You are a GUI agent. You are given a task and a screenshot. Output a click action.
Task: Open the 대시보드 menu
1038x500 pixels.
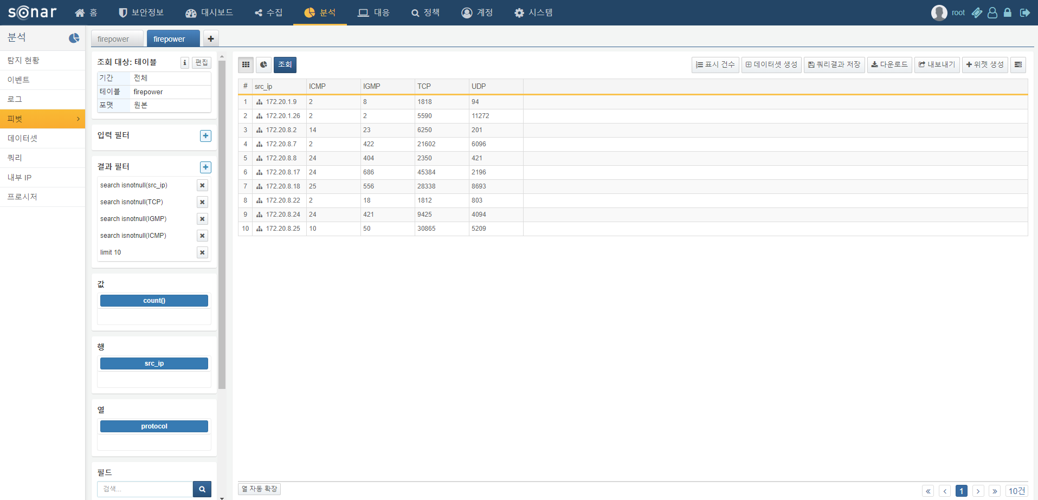[x=209, y=12]
